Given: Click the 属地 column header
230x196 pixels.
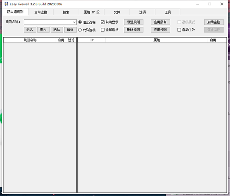Looking at the screenshot, I should point(157,40).
